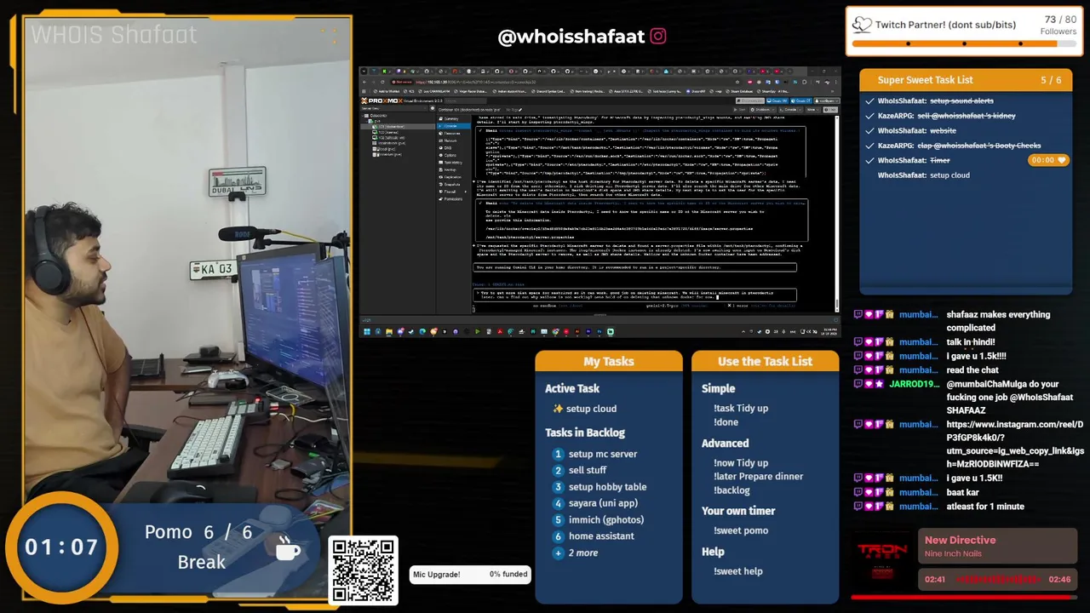This screenshot has width=1090, height=613.
Task: Open Permissions in Proxmox container sidebar
Action: (453, 199)
